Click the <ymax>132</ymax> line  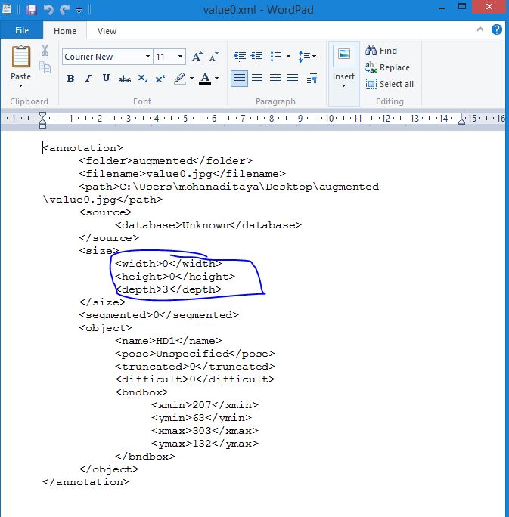(x=205, y=444)
